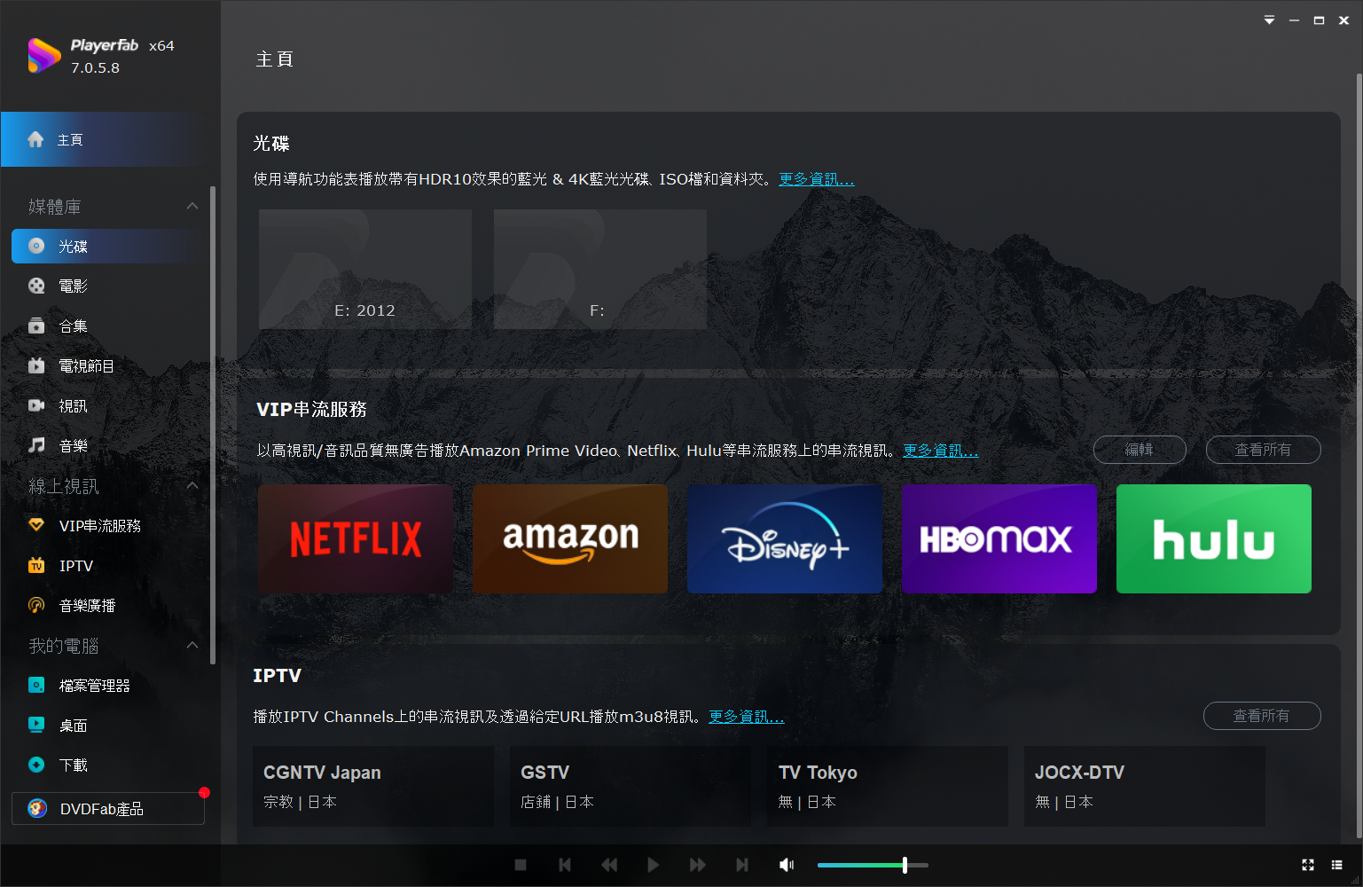Click the main content vertical scrollbar
Image resolution: width=1363 pixels, height=887 pixels.
point(1359,457)
